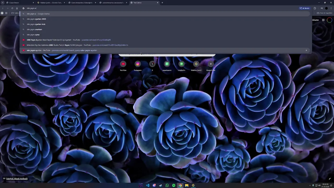
Task: Open the tab search dropdown arrow
Action: (x=2, y=3)
